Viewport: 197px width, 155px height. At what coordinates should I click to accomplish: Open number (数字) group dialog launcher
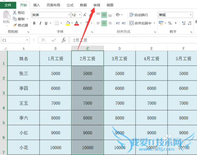191,32
